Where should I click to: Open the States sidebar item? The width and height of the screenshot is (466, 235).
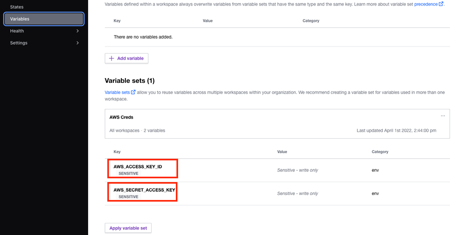17,7
